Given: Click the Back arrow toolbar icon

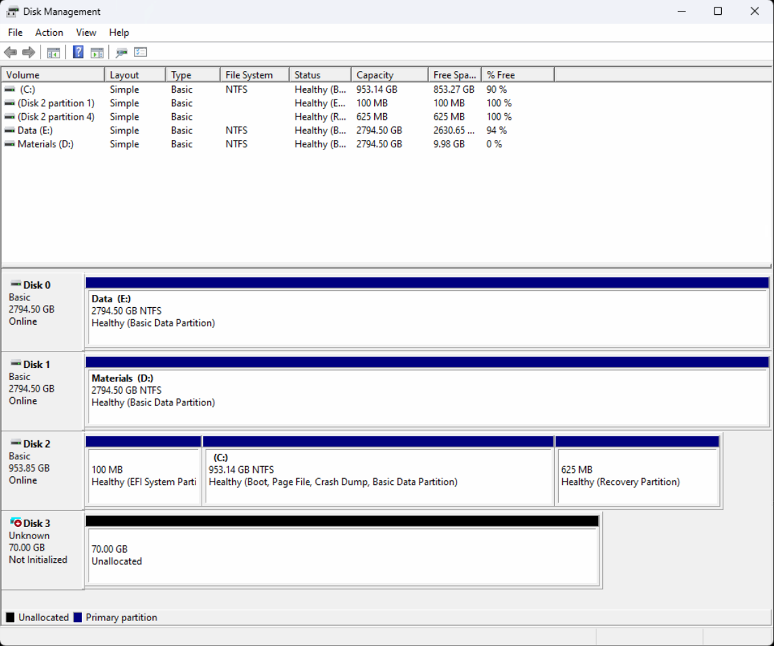Looking at the screenshot, I should 10,52.
